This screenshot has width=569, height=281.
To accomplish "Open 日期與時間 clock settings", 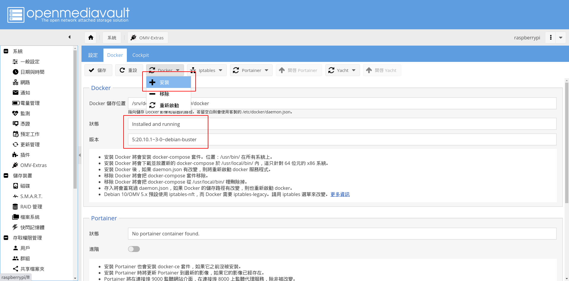I will pos(32,72).
